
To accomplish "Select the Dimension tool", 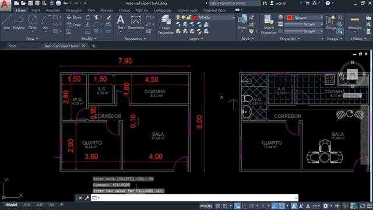I will [x=136, y=22].
